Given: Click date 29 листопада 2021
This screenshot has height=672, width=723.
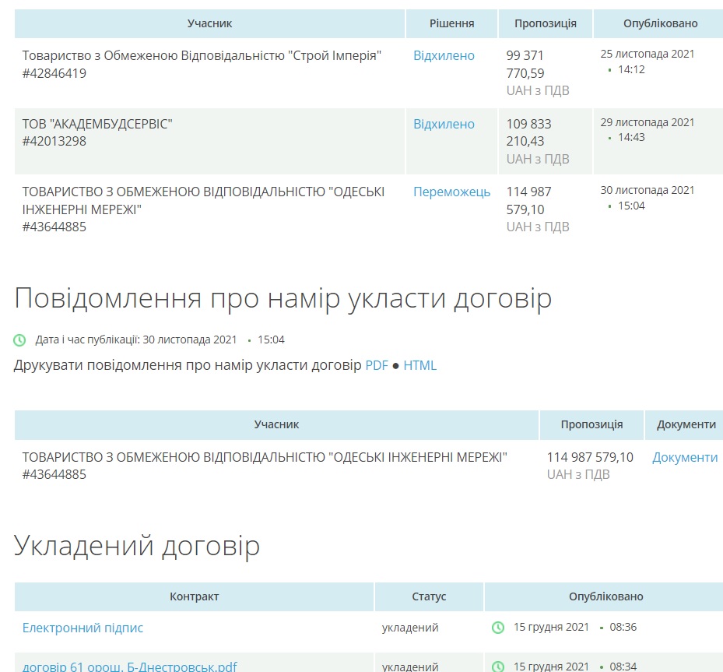Looking at the screenshot, I should [x=648, y=122].
